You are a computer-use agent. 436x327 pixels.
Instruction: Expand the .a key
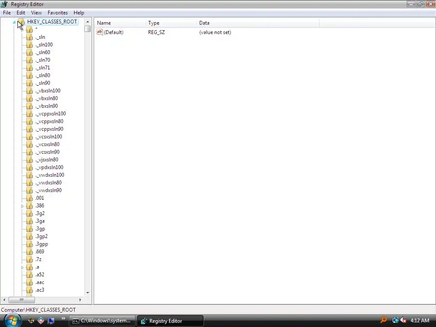click(22, 267)
